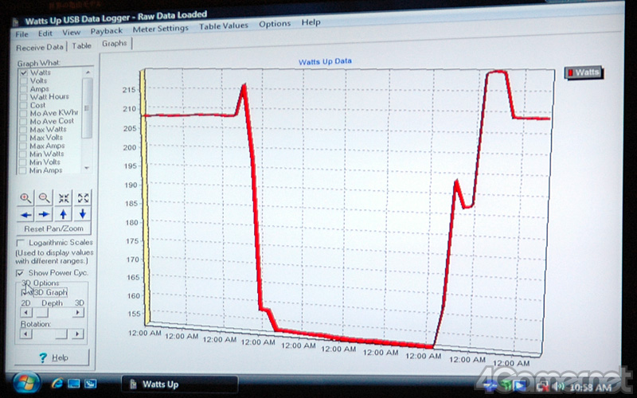Click the network tray icon with red X
This screenshot has width=637, height=398.
pos(543,386)
